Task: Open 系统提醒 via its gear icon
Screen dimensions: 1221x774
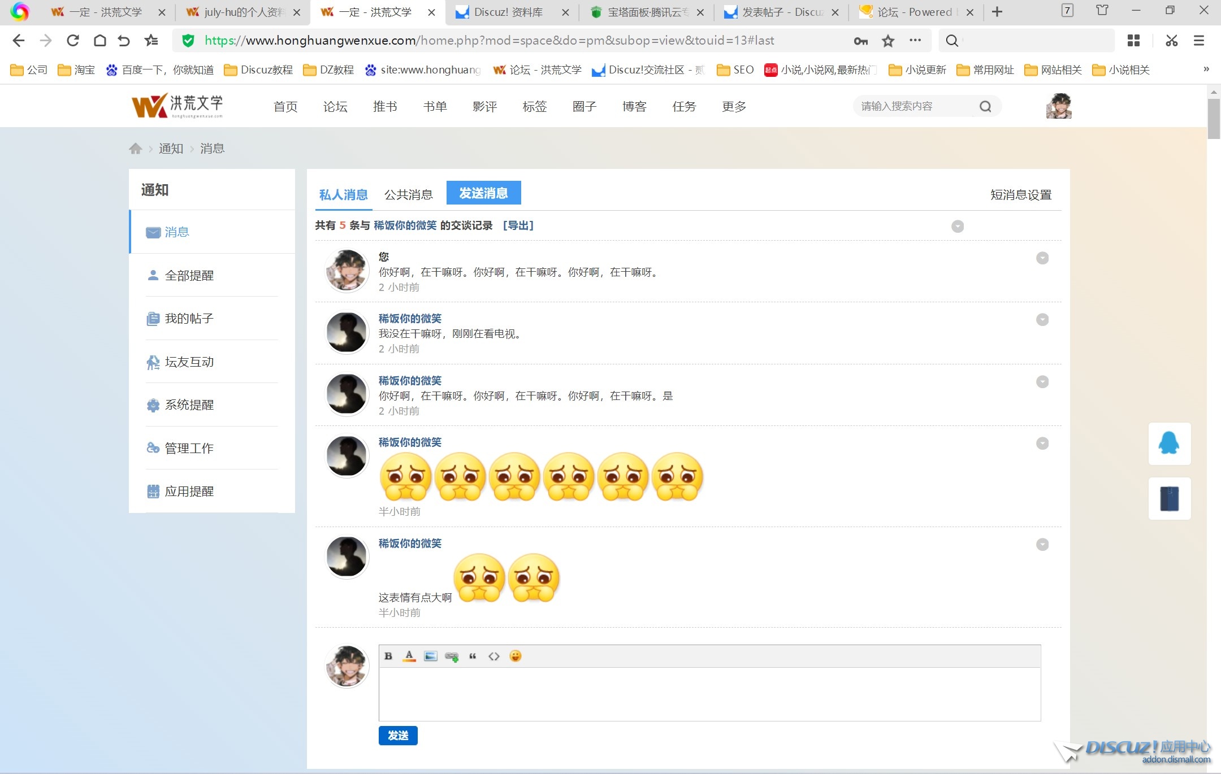Action: [152, 405]
